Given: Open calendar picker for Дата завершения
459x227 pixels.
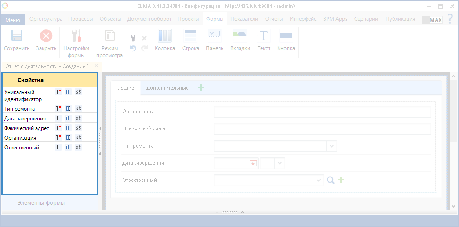Looking at the screenshot, I should click(x=253, y=163).
